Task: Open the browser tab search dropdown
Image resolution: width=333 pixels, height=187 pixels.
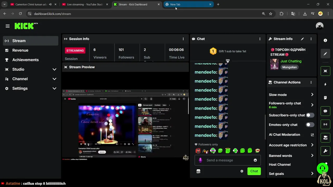Action: point(4,4)
